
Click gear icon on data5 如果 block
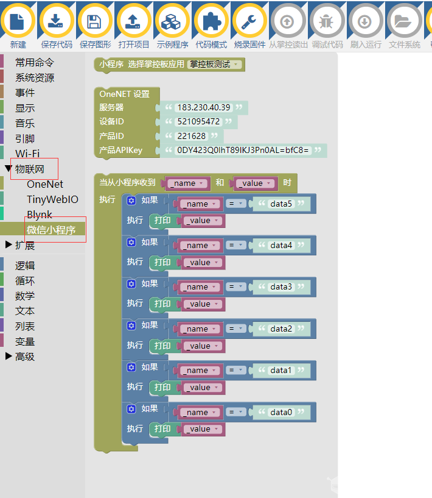point(131,201)
